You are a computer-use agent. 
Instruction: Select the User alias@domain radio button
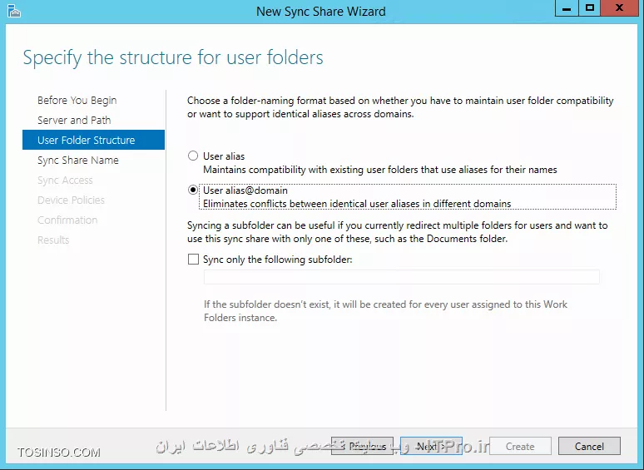tap(193, 190)
